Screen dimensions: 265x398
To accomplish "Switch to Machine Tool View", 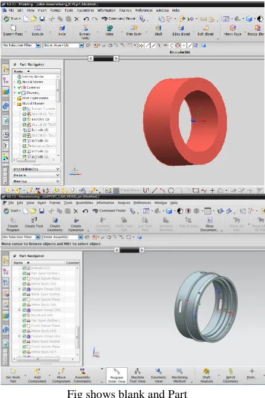I will click(137, 375).
